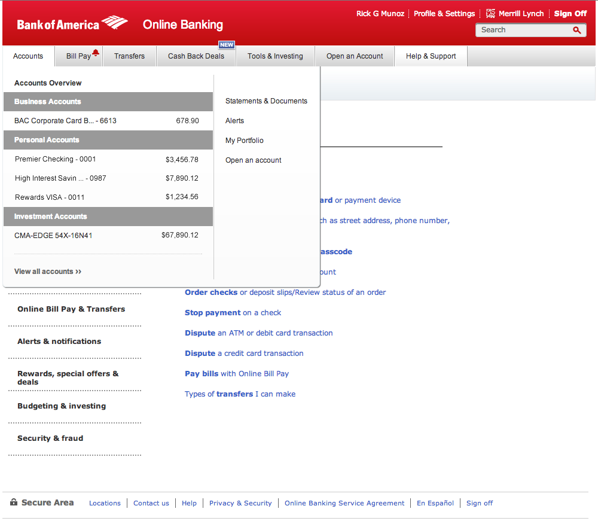Click the $1,234.56 VISA balance
The height and width of the screenshot is (524, 598).
182,197
